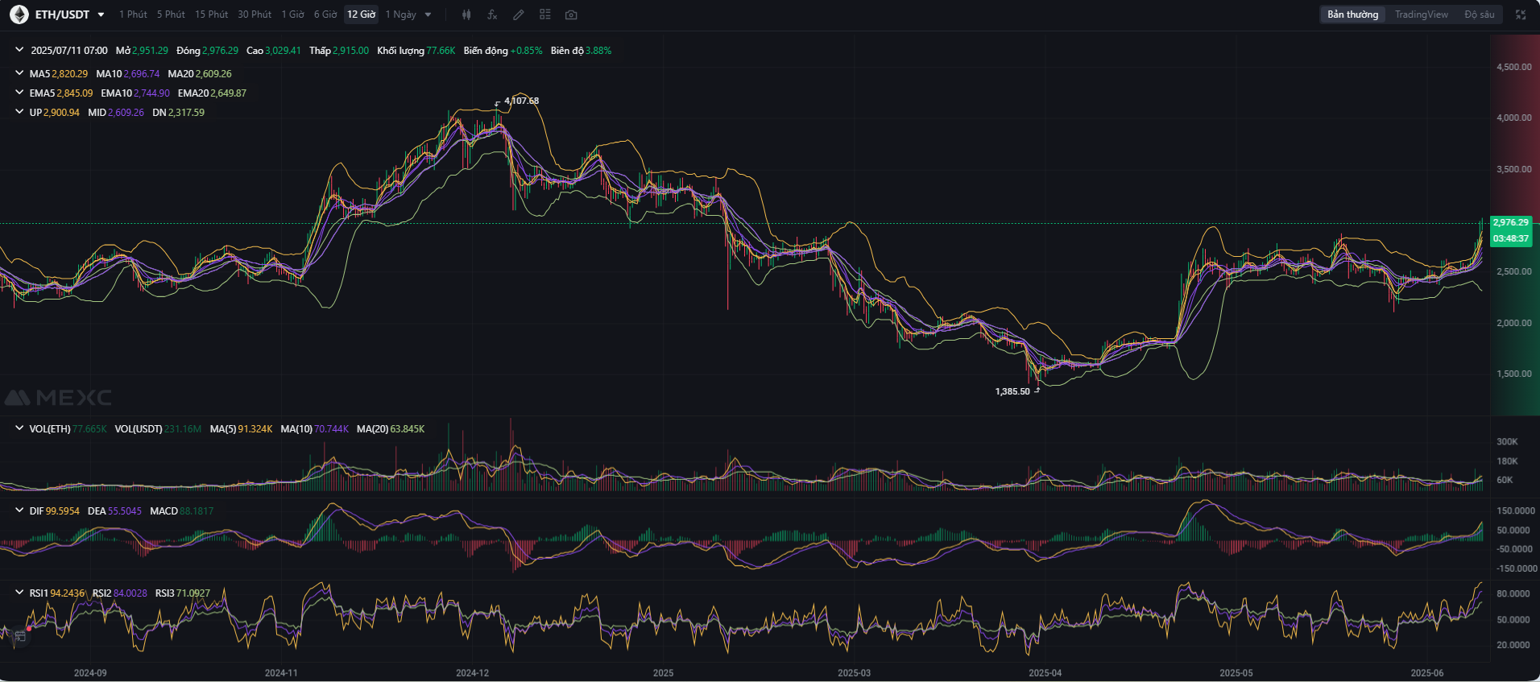Collapse the VOL(ETH) volume panel
This screenshot has width=1540, height=682.
(x=19, y=428)
